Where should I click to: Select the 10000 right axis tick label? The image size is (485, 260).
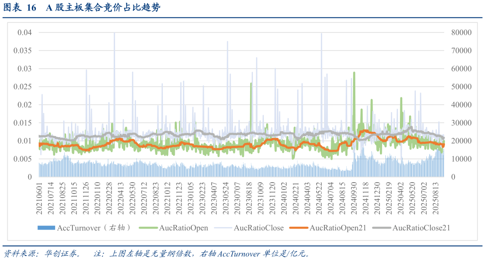pyautogui.click(x=461, y=159)
